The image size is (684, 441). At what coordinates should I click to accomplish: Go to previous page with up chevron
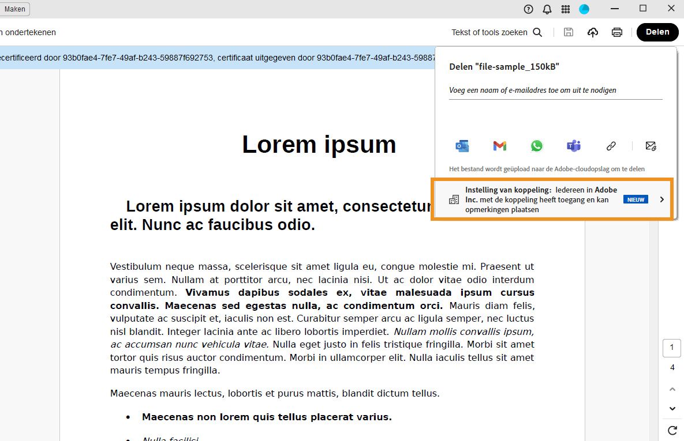tap(671, 388)
